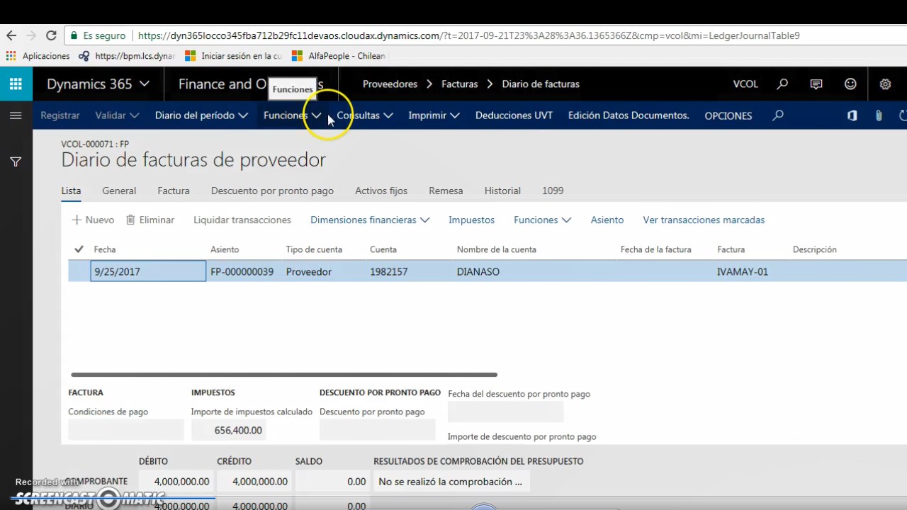The width and height of the screenshot is (907, 510).
Task: Click the action bar search magnifier
Action: (x=778, y=115)
